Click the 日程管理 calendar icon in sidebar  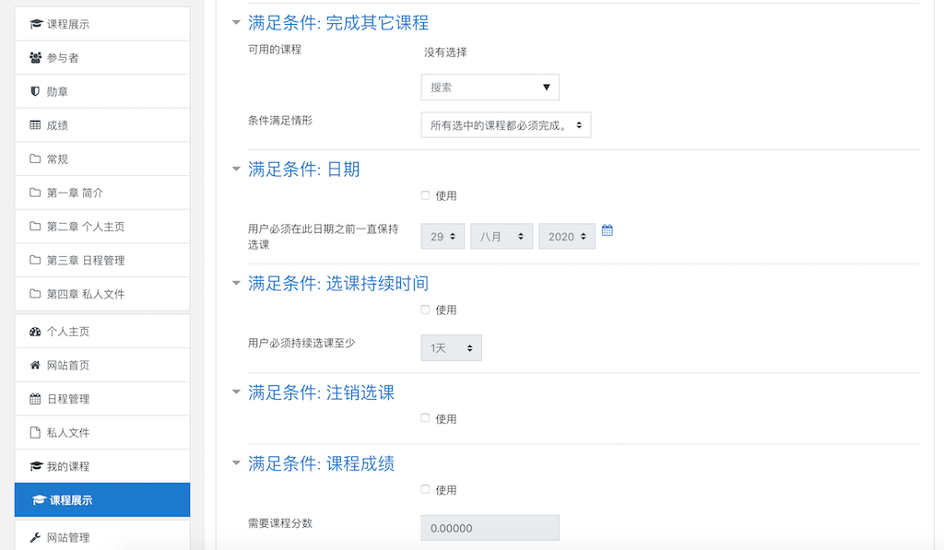[36, 399]
